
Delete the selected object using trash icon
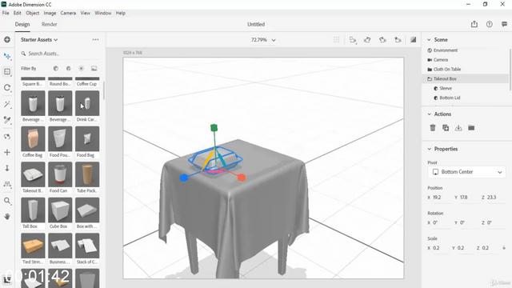pyautogui.click(x=433, y=128)
